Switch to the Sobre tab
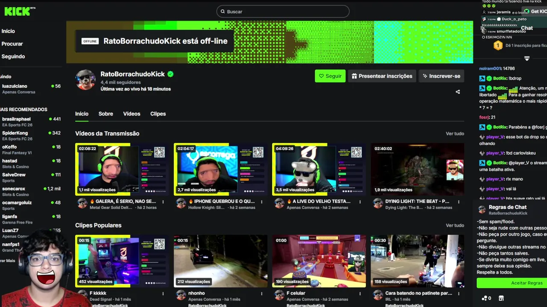This screenshot has height=307, width=547. (x=106, y=114)
